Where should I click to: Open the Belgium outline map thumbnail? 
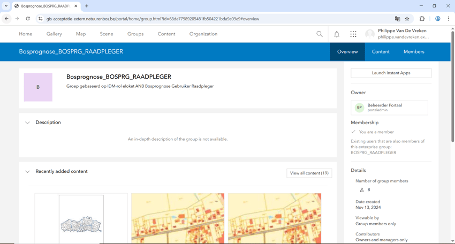[81, 218]
